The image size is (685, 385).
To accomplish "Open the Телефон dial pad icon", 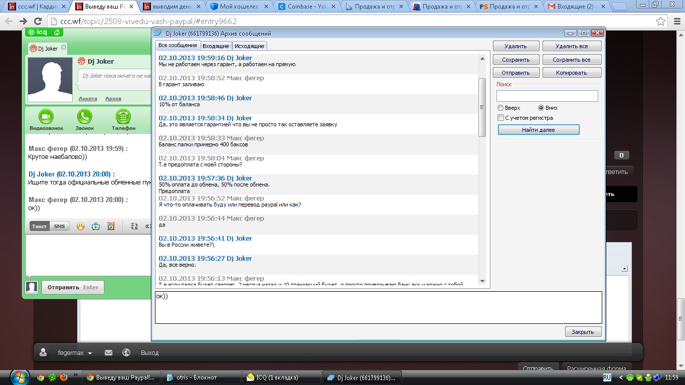I will click(x=123, y=117).
